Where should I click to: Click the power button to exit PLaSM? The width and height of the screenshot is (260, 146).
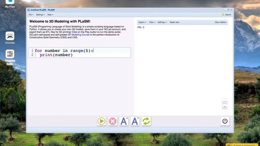pyautogui.click(x=225, y=121)
